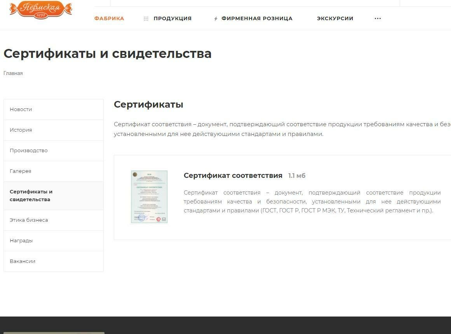
Task: Open Галерея in the sidebar
Action: click(x=54, y=171)
